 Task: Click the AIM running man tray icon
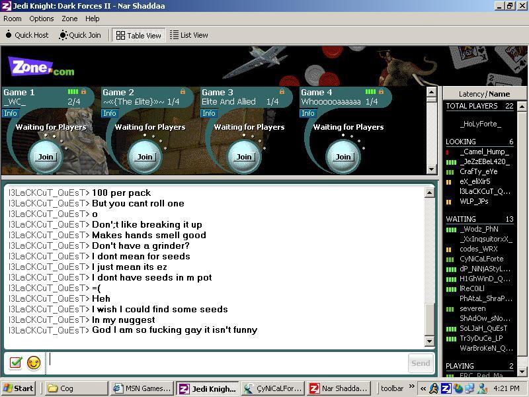point(434,388)
